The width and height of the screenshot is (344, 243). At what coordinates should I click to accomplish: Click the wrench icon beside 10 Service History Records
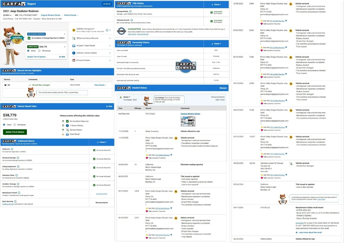[74, 38]
